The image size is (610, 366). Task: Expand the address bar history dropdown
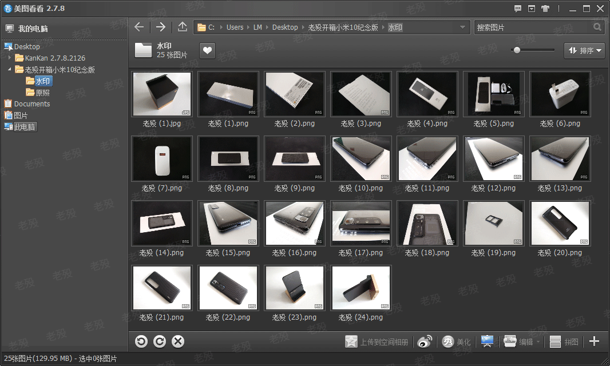click(462, 27)
